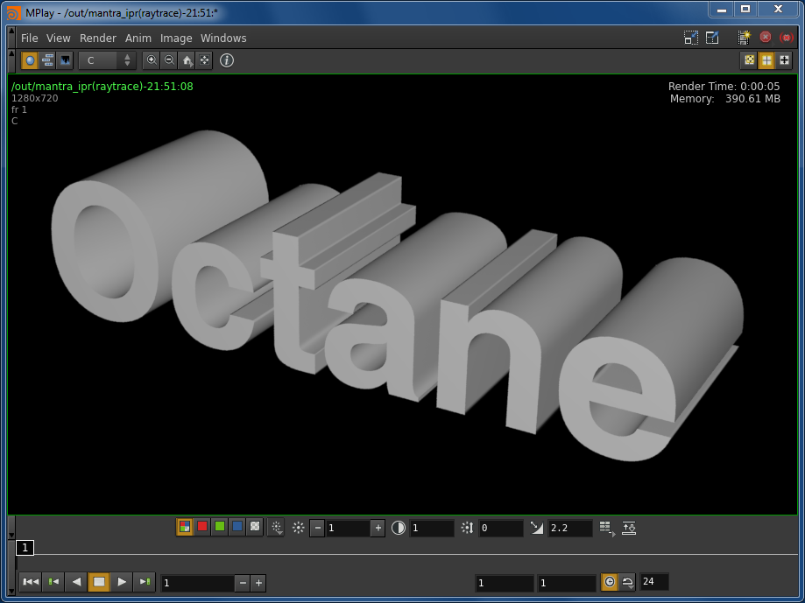Select the four-arrow viewport layout icon
The height and width of the screenshot is (603, 805).
[784, 60]
